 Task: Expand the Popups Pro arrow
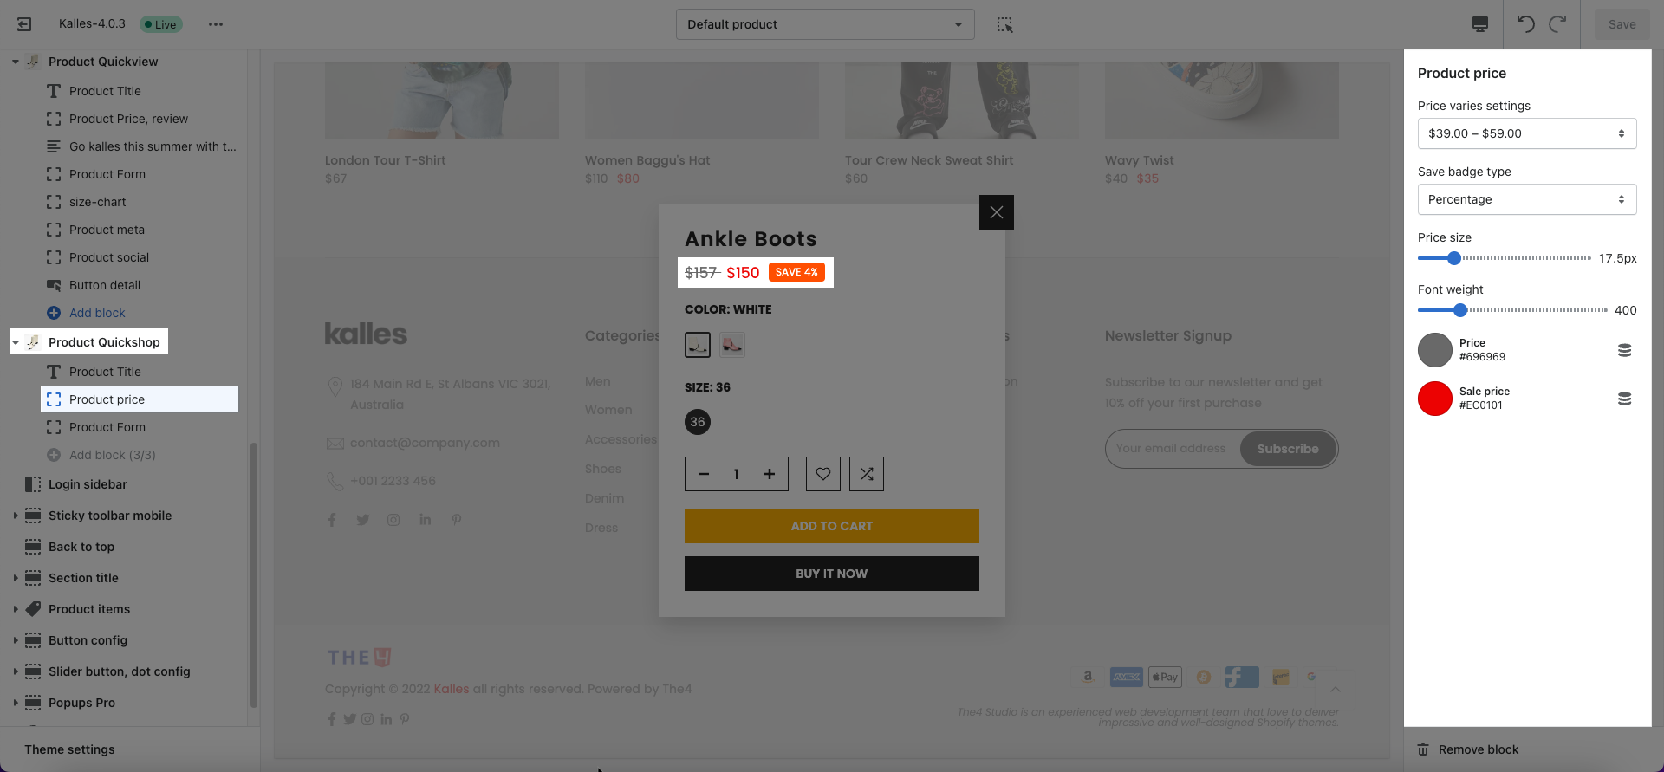click(x=16, y=703)
